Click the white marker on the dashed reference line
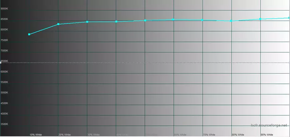Screen dimensions: 290x137 click(1, 63)
